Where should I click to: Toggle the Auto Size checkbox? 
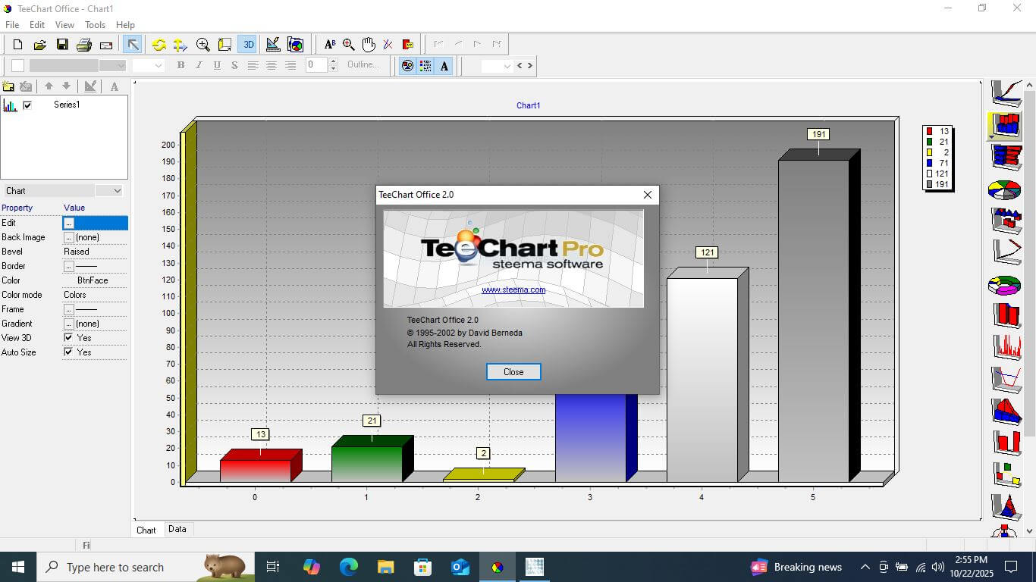click(68, 352)
